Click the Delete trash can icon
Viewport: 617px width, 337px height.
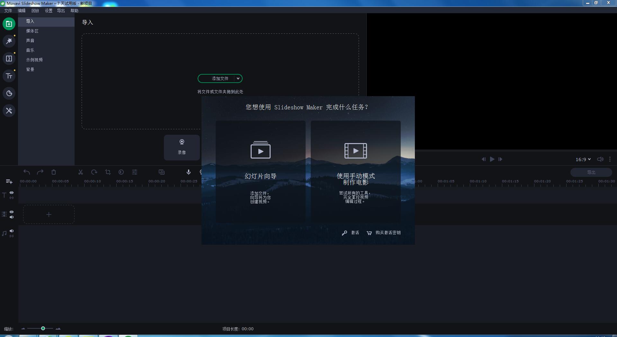coord(54,172)
